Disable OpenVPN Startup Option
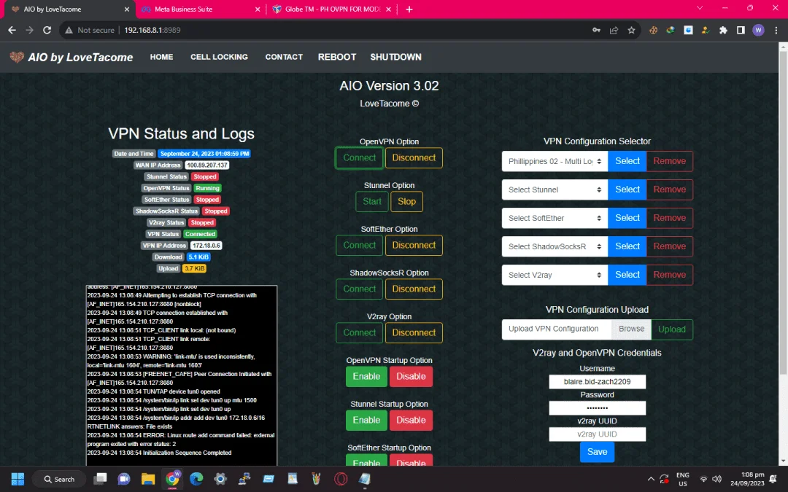788x492 pixels. pyautogui.click(x=411, y=377)
